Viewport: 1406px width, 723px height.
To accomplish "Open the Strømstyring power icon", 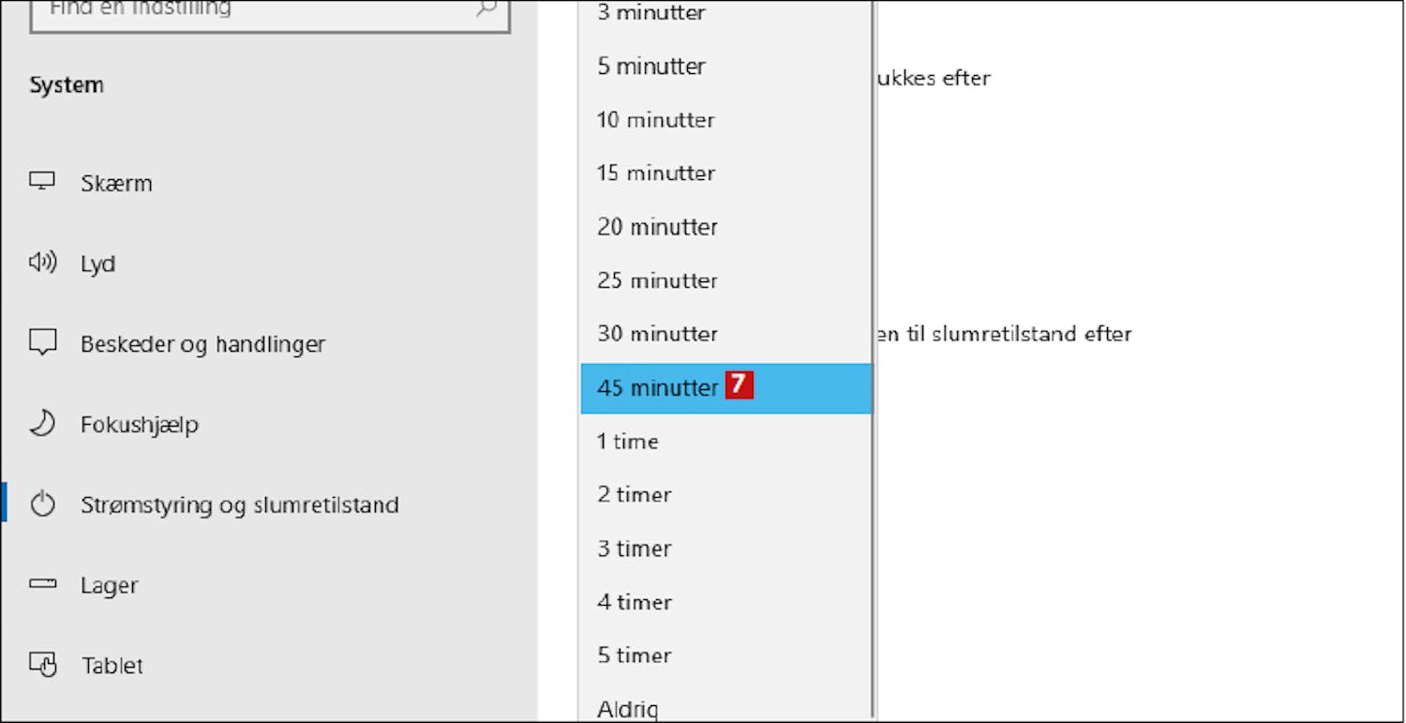I will click(42, 505).
